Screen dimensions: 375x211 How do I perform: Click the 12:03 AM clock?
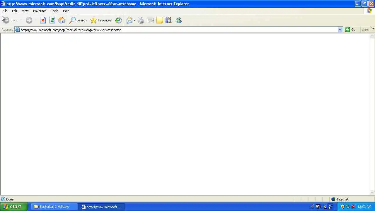click(x=364, y=207)
